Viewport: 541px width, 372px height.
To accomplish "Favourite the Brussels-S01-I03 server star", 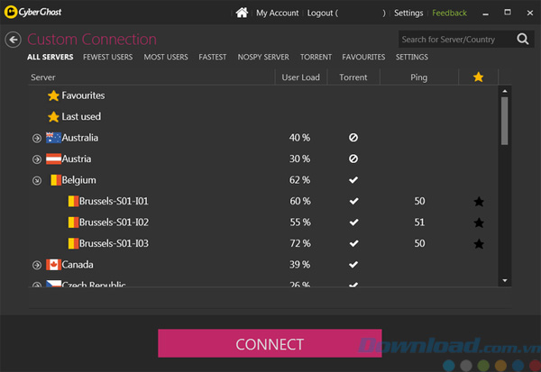I will [x=479, y=244].
